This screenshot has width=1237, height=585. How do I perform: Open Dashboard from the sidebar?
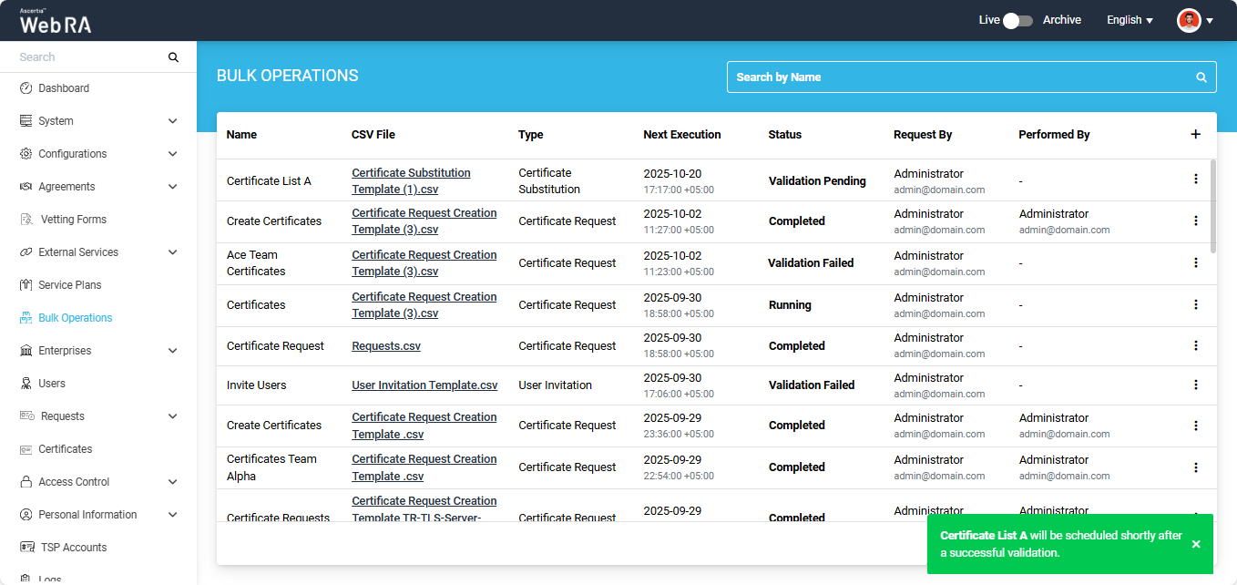point(64,88)
